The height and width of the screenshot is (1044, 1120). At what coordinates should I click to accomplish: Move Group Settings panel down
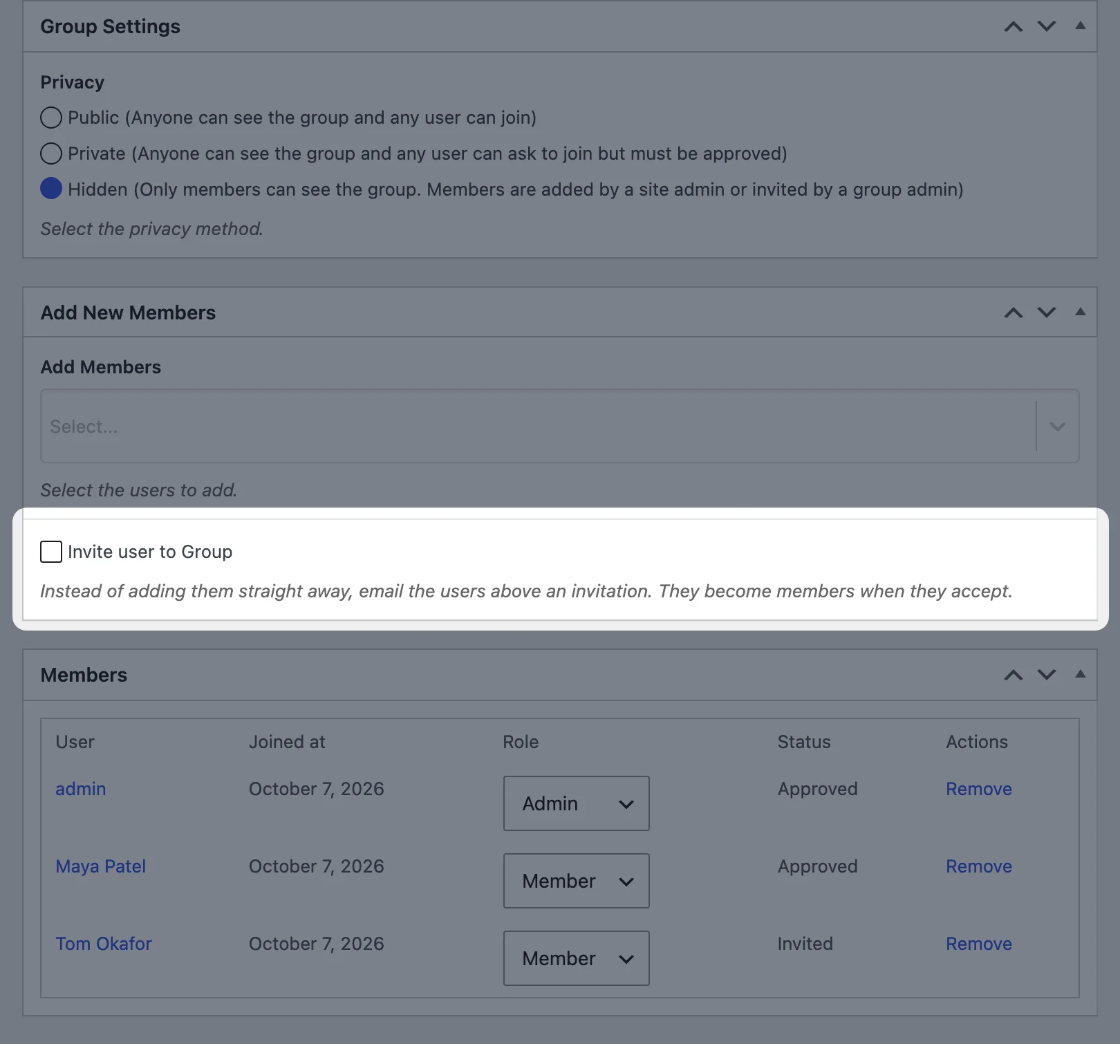tap(1047, 26)
